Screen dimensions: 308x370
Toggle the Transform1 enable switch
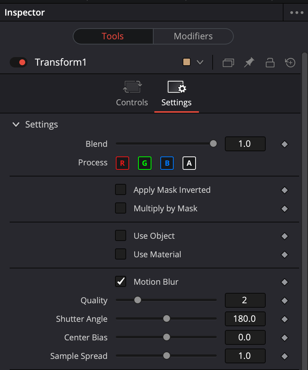[x=18, y=62]
